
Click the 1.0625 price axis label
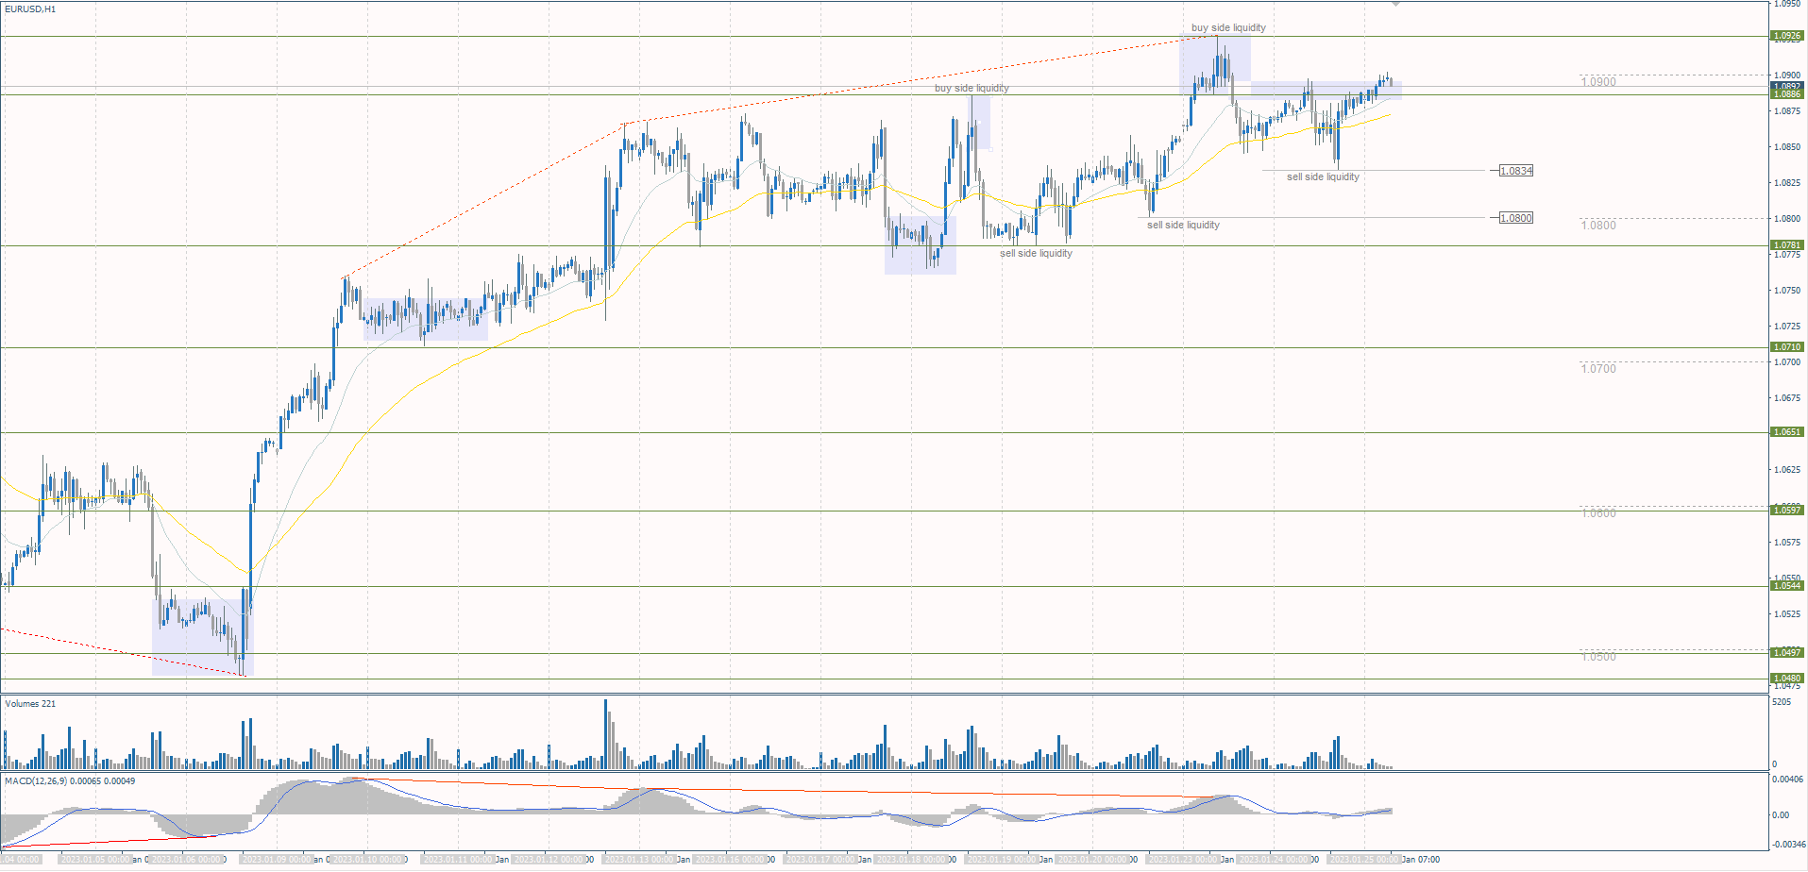point(1788,470)
